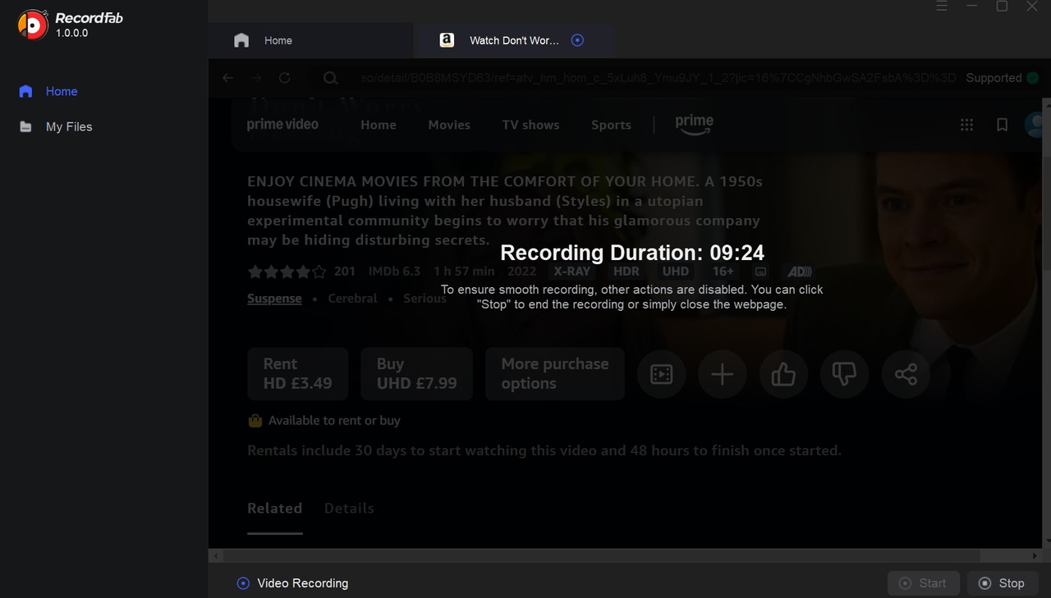Reload the page with refresh icon
This screenshot has height=598, width=1051.
284,78
